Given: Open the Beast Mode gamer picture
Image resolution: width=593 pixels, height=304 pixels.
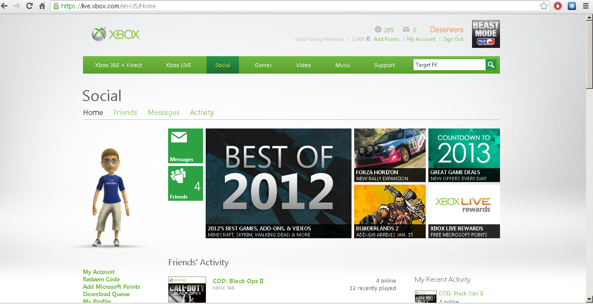Looking at the screenshot, I should point(486,34).
